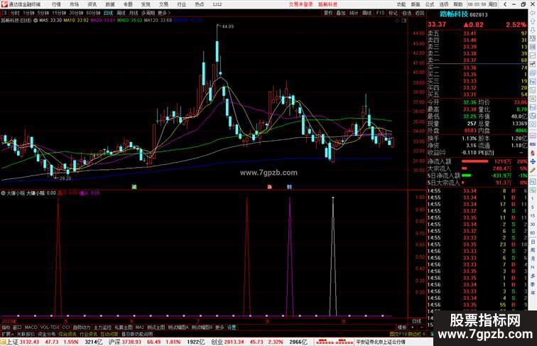537x346 pixels.
Task: Open the 关联报价 tab
Action: coord(26,334)
